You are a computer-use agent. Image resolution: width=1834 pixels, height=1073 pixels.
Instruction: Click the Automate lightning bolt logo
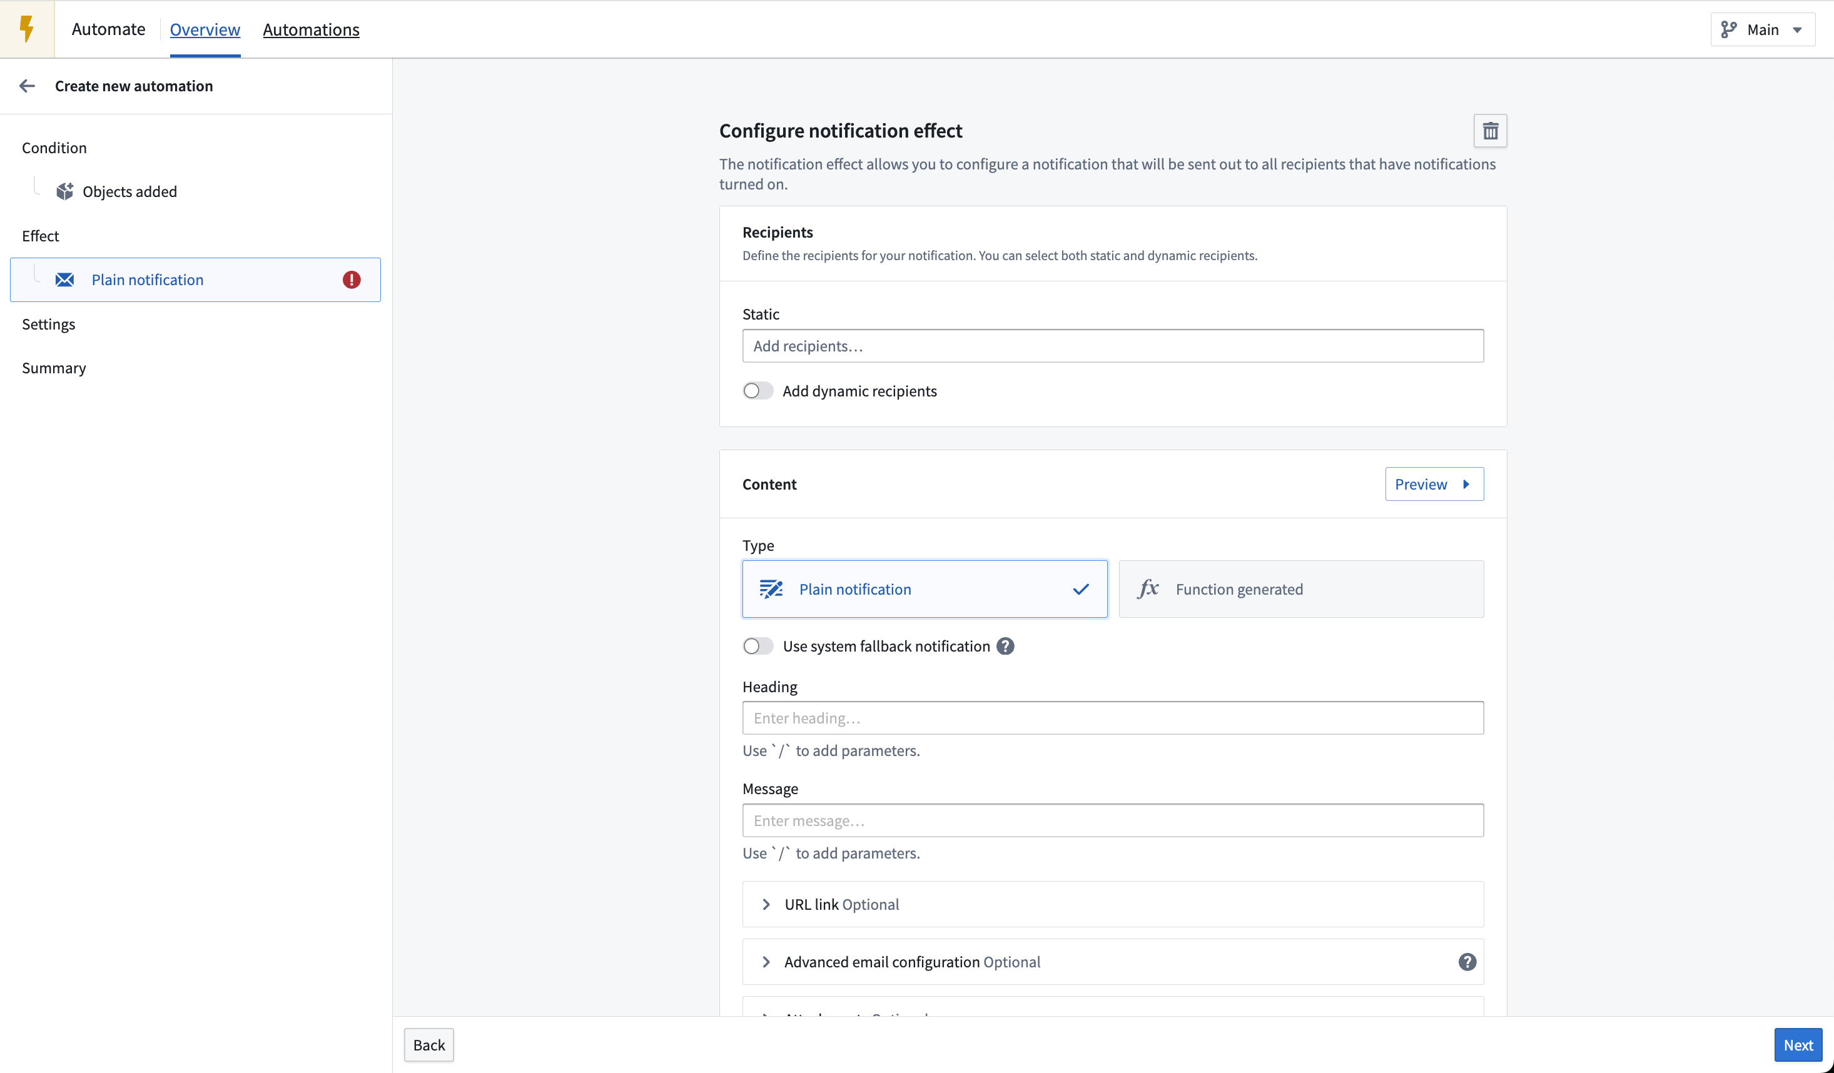click(27, 29)
